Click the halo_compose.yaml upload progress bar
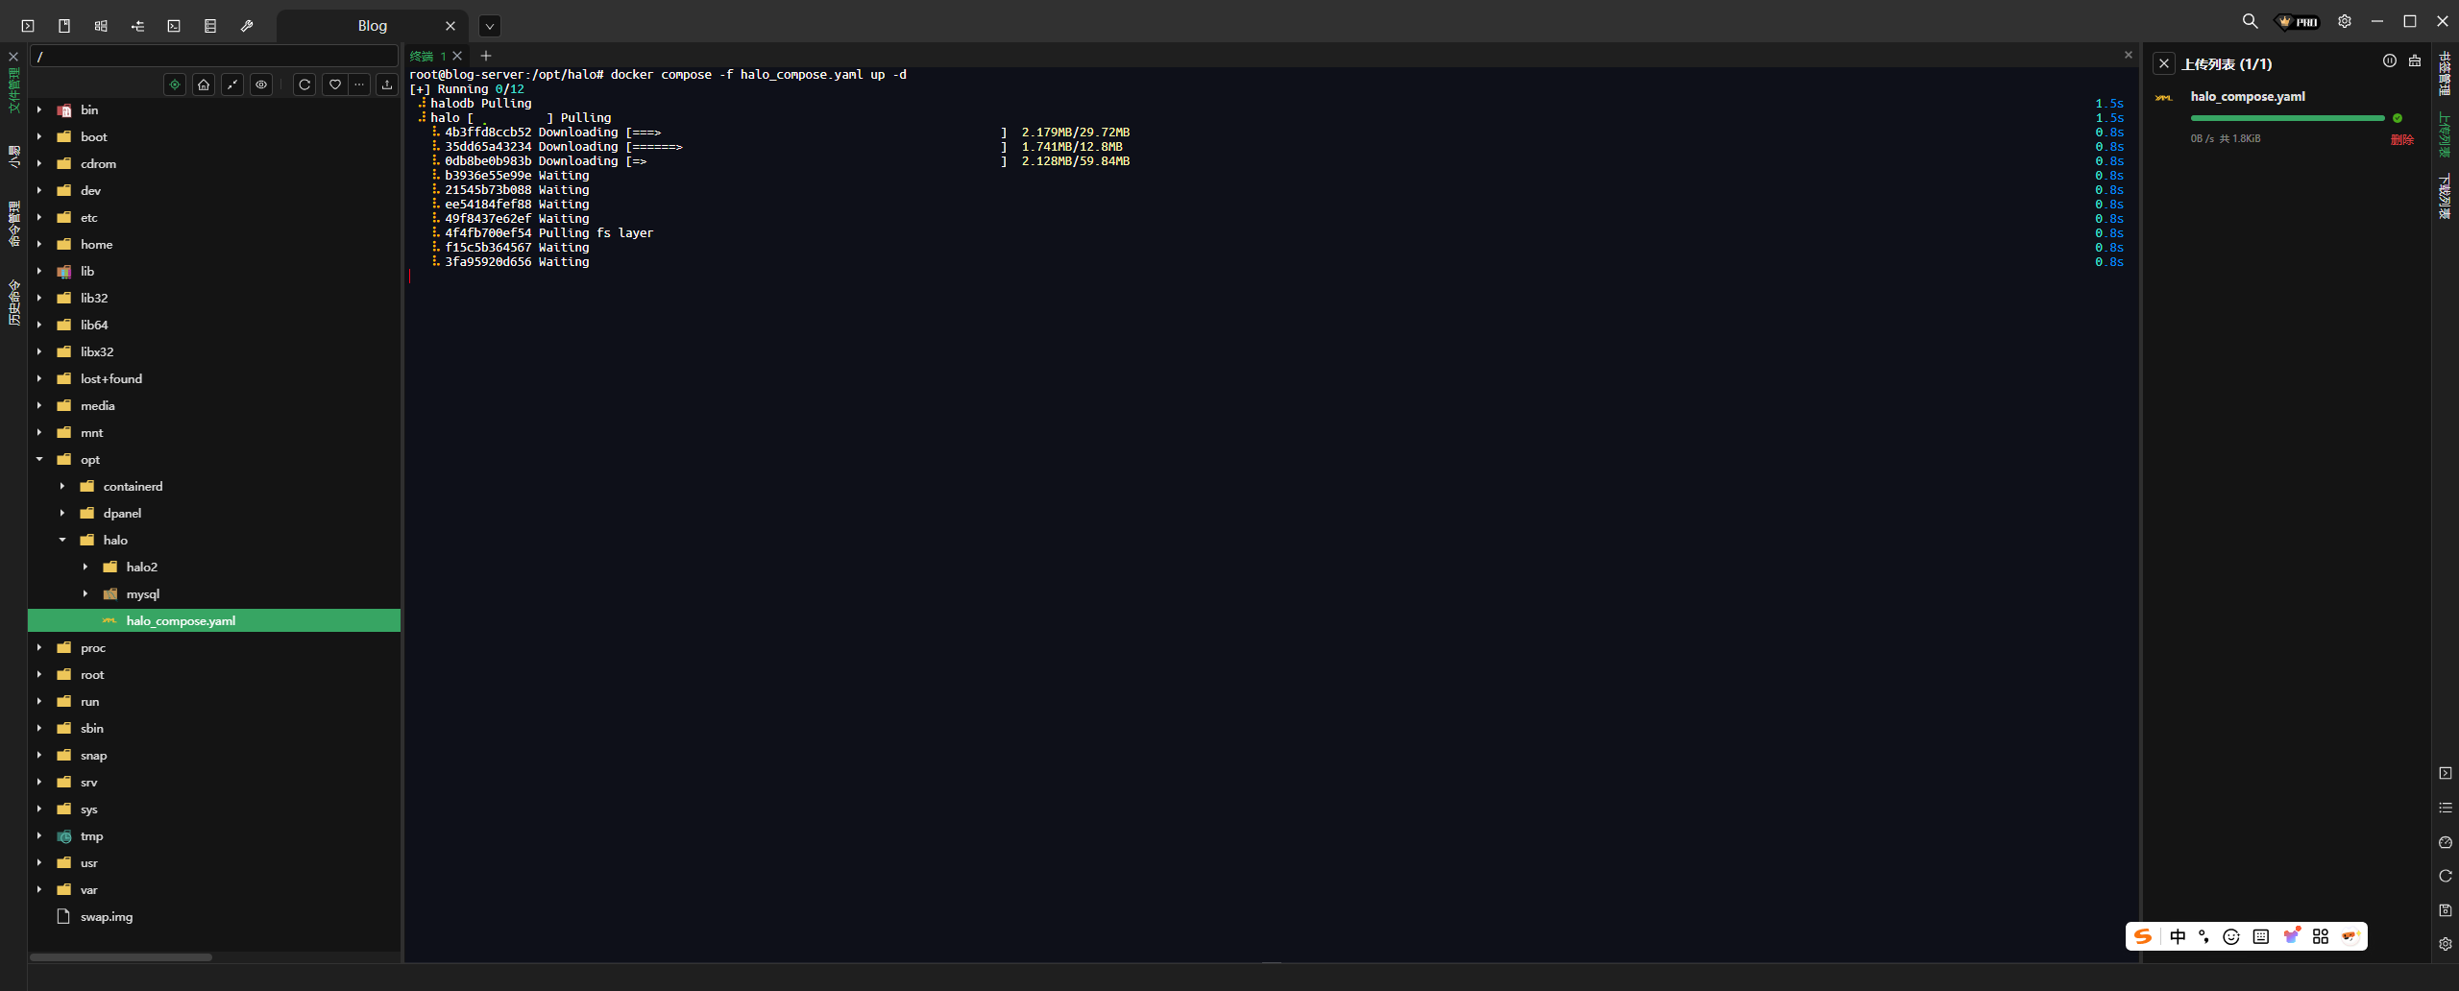 tap(2286, 118)
